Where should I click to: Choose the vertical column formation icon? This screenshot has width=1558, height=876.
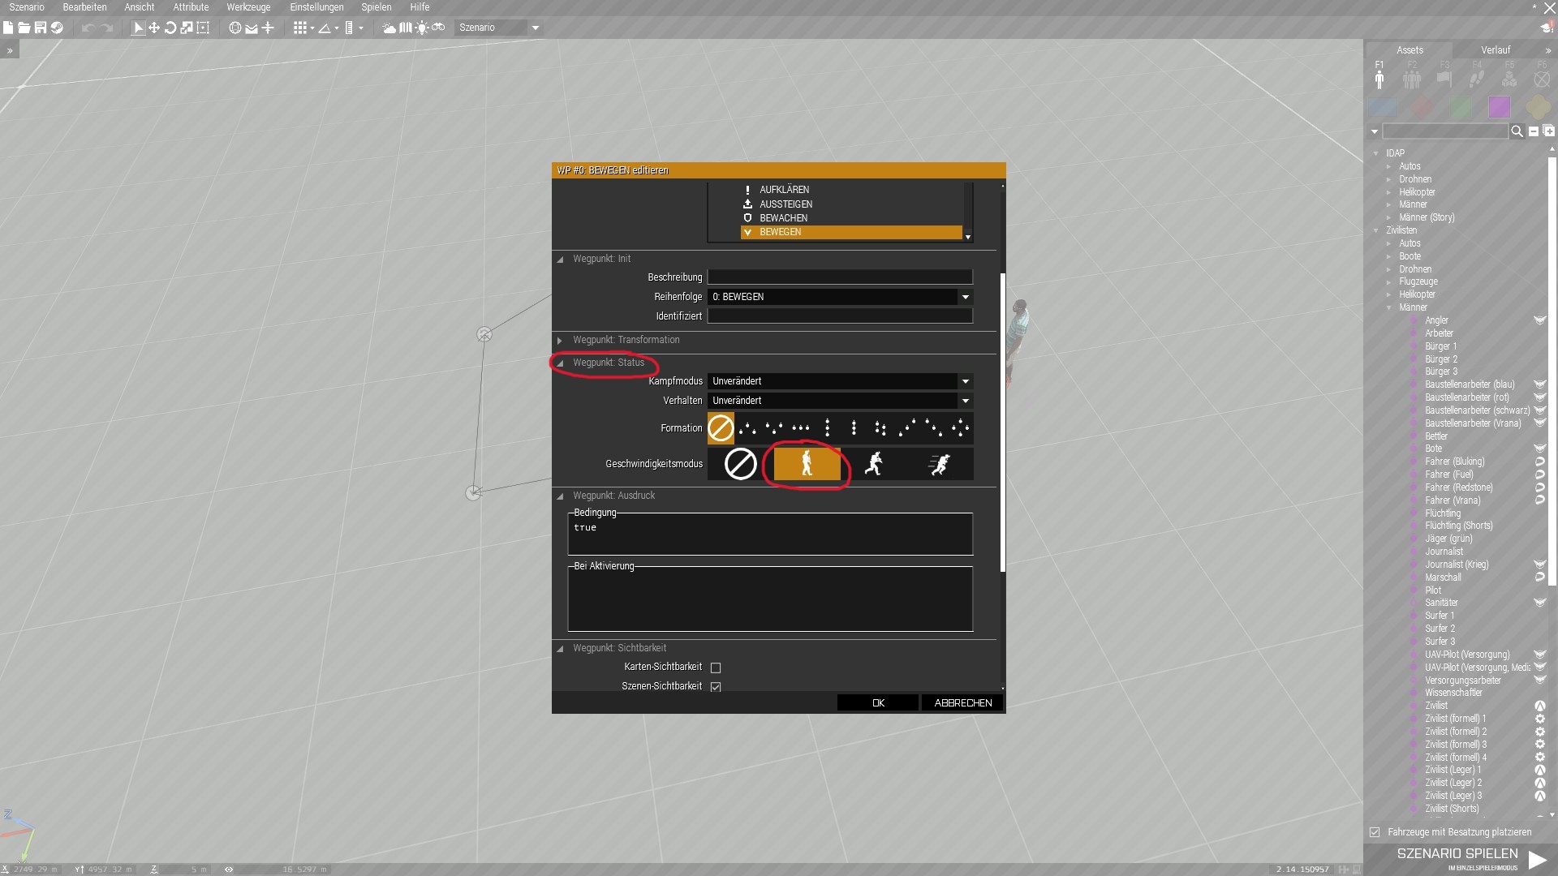(827, 428)
